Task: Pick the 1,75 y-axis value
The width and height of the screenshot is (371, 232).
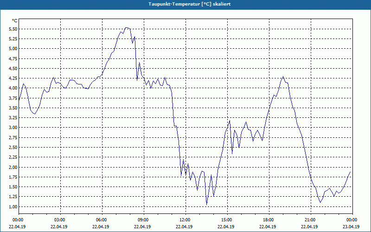Action: click(x=13, y=177)
